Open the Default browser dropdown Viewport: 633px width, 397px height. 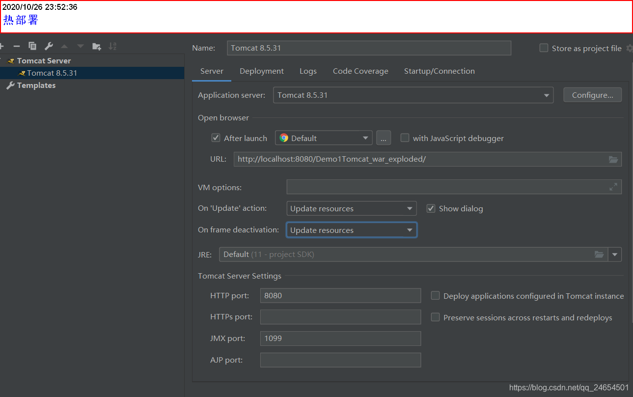[324, 138]
